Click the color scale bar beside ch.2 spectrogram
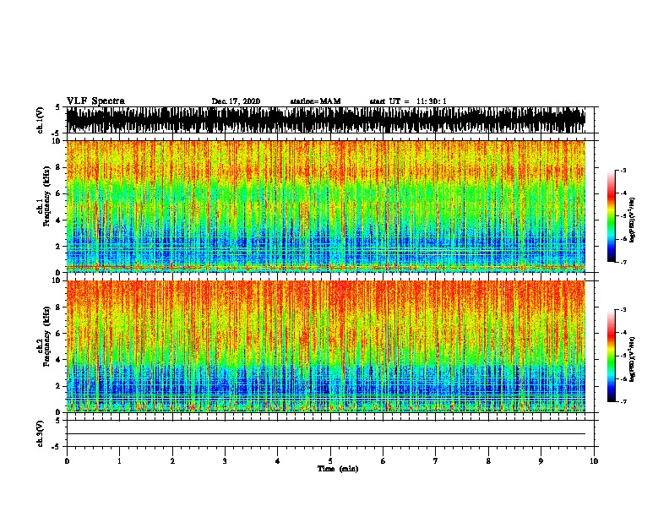 pyautogui.click(x=612, y=356)
